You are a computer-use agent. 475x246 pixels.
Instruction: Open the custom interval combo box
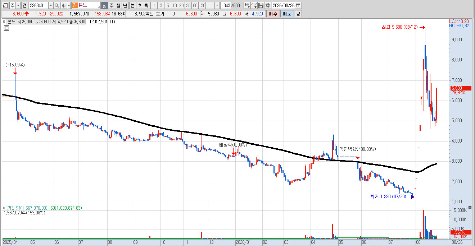[213, 5]
